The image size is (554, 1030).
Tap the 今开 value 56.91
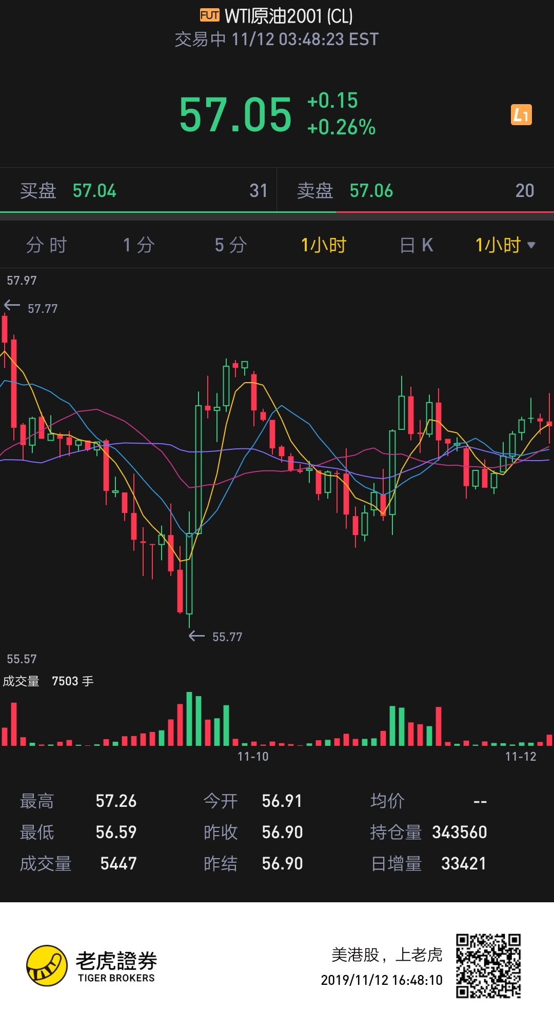282,801
